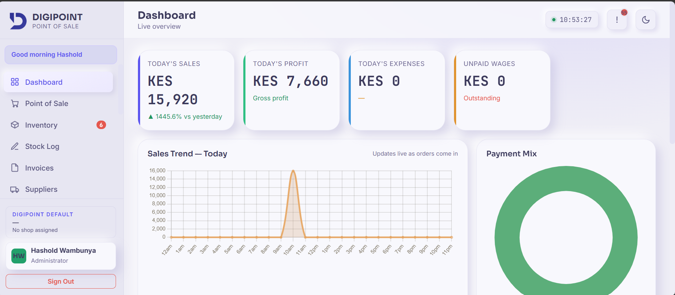Click the Digipoint logo icon
The image size is (675, 295).
(18, 21)
